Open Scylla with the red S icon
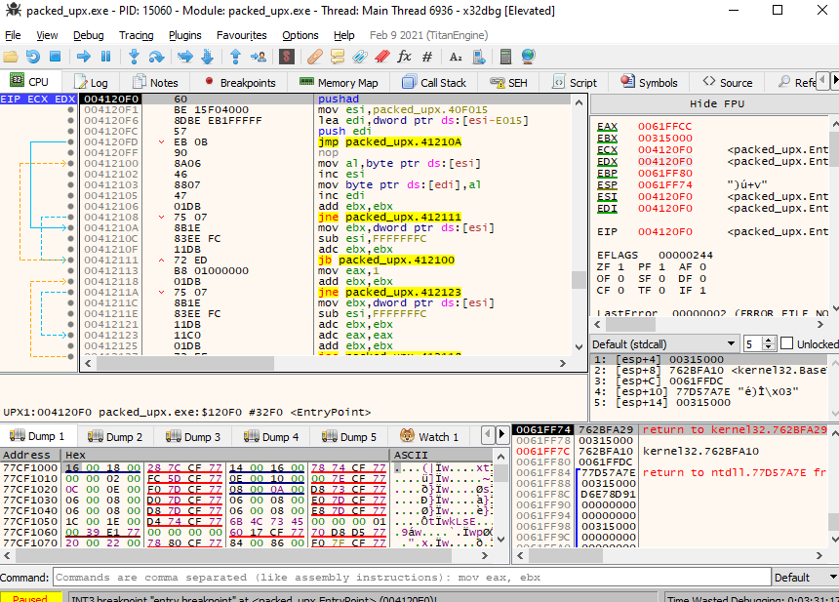 coord(287,57)
